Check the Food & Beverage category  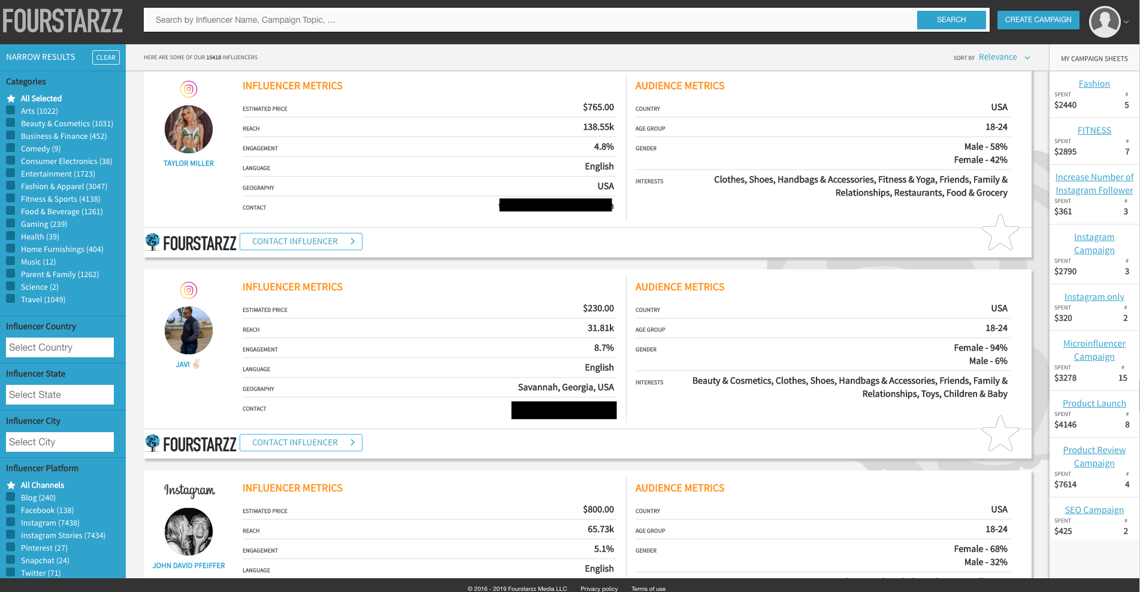tap(10, 211)
